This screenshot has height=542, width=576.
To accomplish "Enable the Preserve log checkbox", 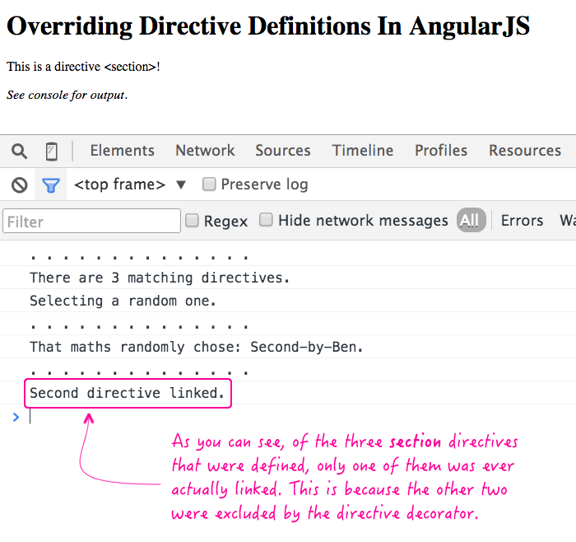I will (209, 184).
